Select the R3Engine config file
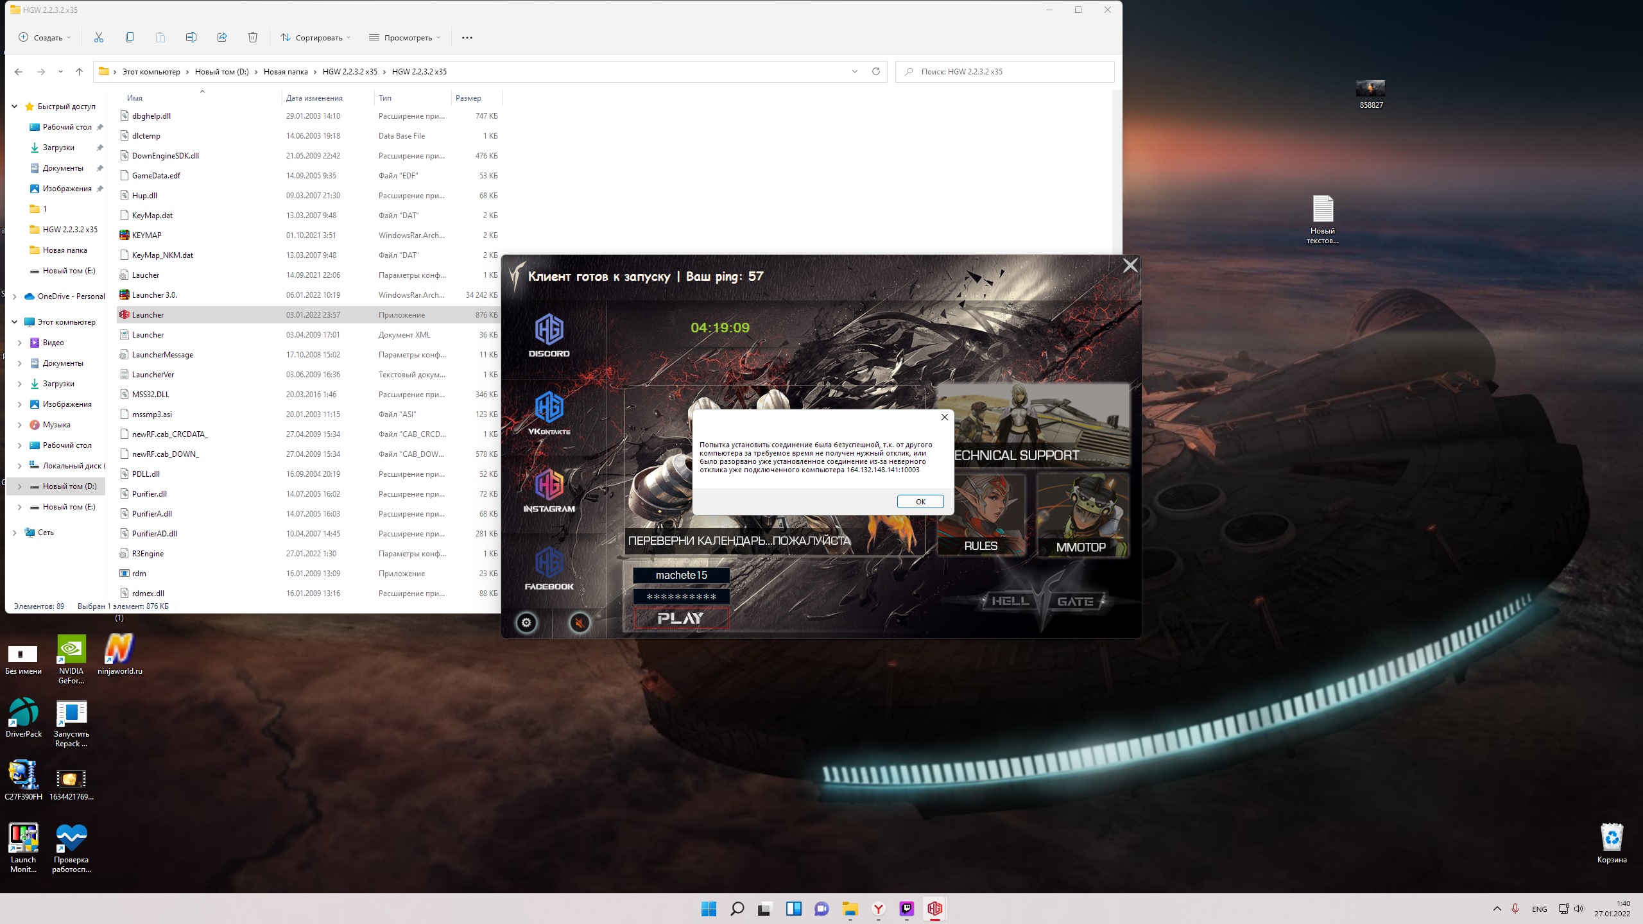The image size is (1643, 924). [x=148, y=554]
